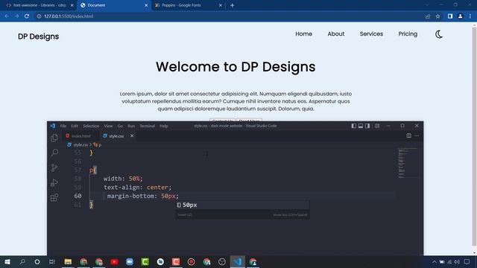Open volume control in system tray
The height and width of the screenshot is (268, 477).
pos(457,261)
